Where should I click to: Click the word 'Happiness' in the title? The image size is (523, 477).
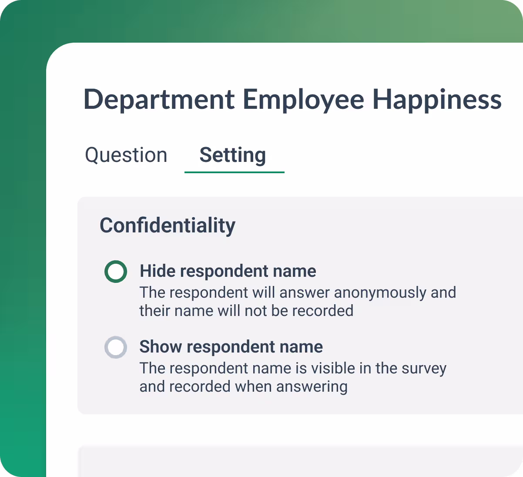point(437,99)
